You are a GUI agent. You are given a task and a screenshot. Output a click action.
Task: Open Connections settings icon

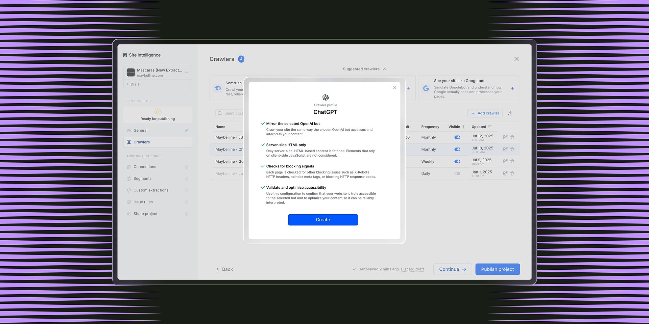(x=129, y=167)
